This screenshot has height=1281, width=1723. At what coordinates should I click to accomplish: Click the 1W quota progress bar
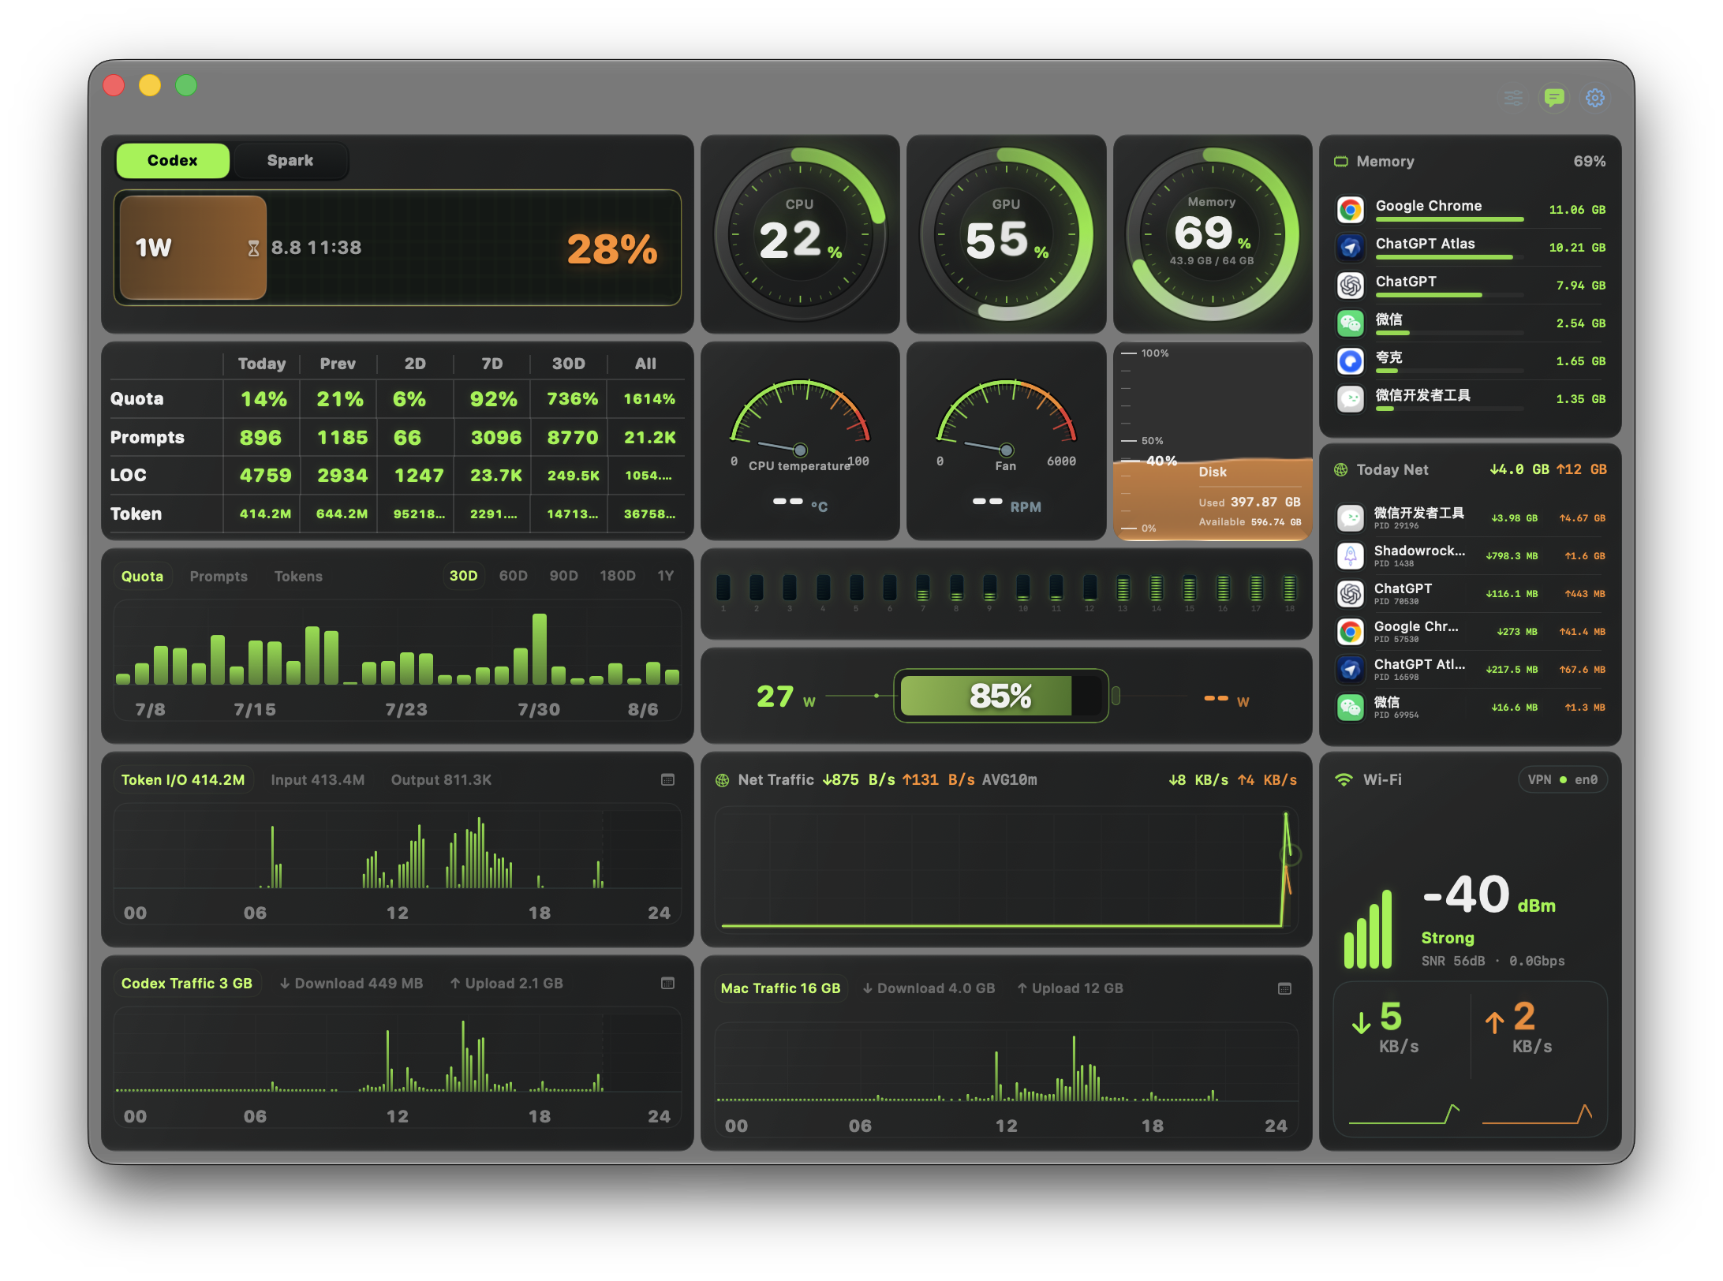(398, 248)
